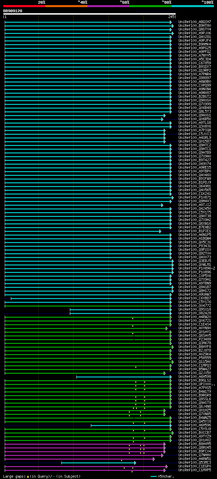Select label UniRef100_P10896-2
This screenshot has height=479, width=217.
197,268
